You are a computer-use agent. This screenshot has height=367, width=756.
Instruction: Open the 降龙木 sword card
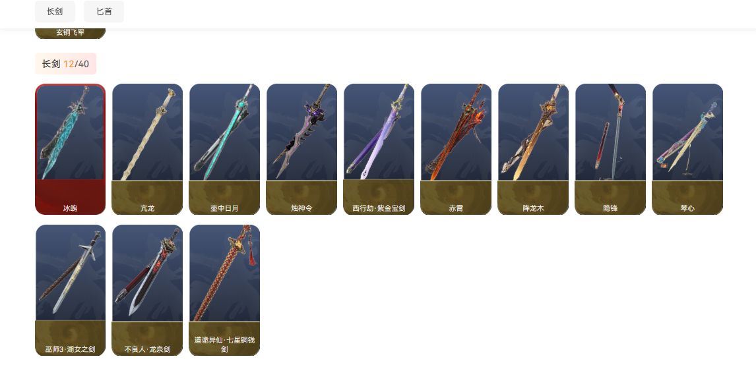point(533,149)
